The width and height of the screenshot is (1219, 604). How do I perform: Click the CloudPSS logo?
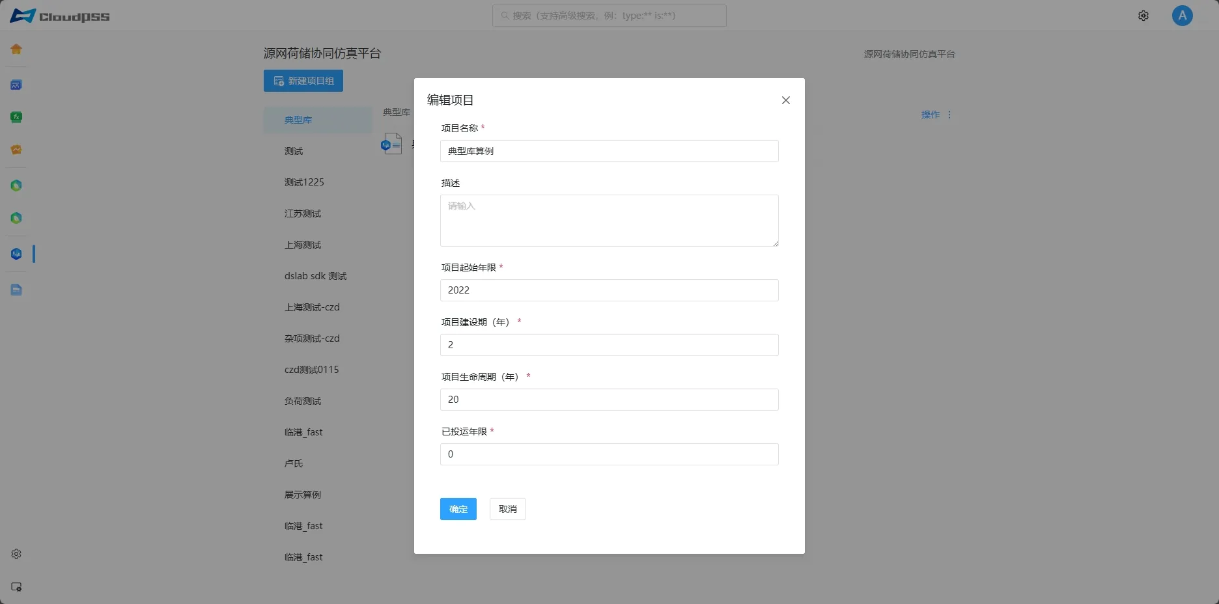click(60, 16)
